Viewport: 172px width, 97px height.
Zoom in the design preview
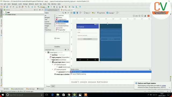click(x=139, y=16)
